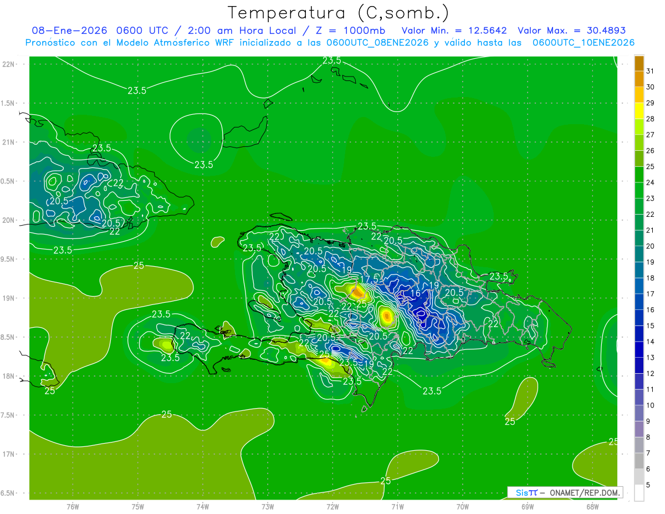Click the legend label "12" on color scale

point(650,373)
